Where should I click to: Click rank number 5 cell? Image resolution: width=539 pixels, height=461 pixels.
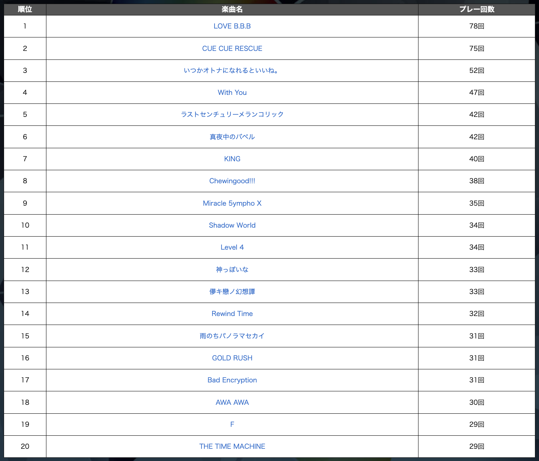coord(25,114)
